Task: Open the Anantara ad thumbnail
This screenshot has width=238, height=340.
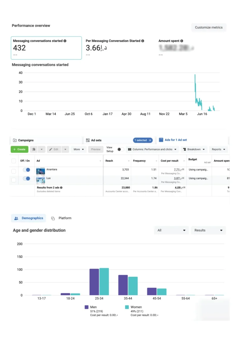Action: (40, 171)
